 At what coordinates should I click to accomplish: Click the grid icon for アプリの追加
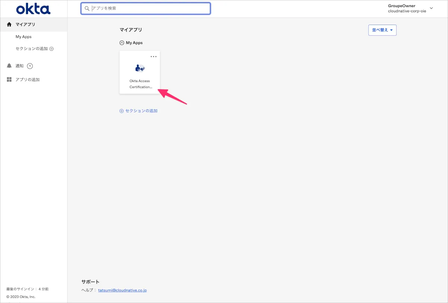click(9, 79)
